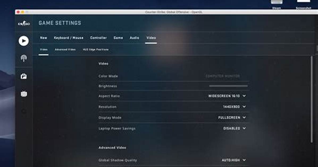Image resolution: width=318 pixels, height=167 pixels.
Task: Click the GAME SETTINGS heading
Action: [60, 23]
